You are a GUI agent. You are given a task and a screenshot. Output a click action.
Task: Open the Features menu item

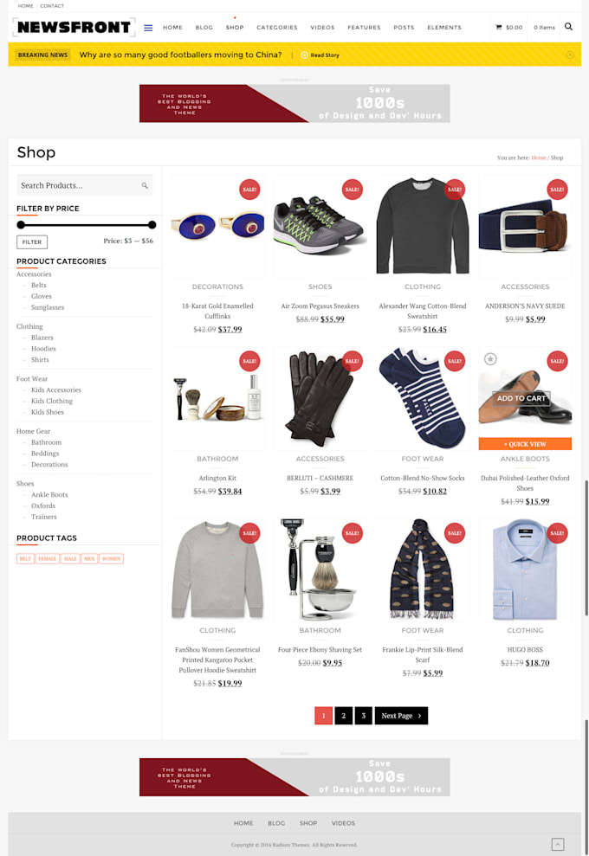[x=364, y=28]
